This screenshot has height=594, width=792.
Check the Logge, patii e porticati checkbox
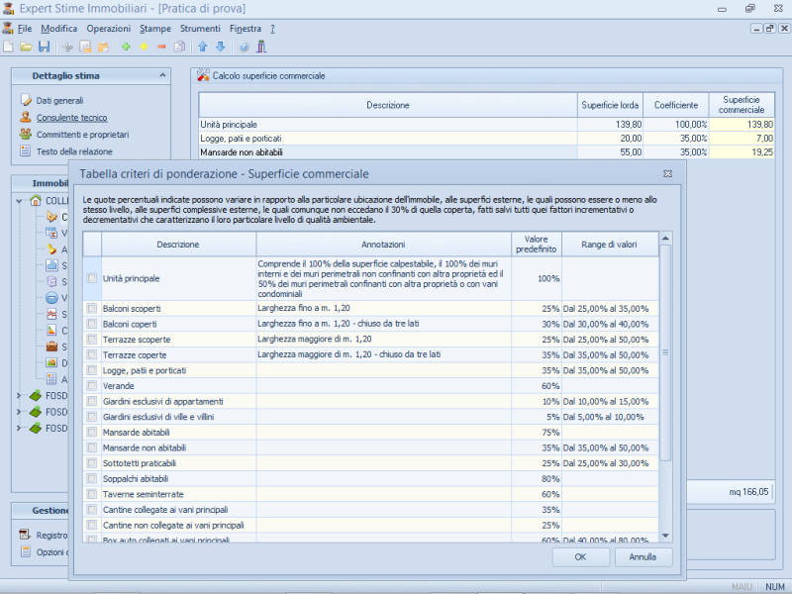pyautogui.click(x=91, y=370)
